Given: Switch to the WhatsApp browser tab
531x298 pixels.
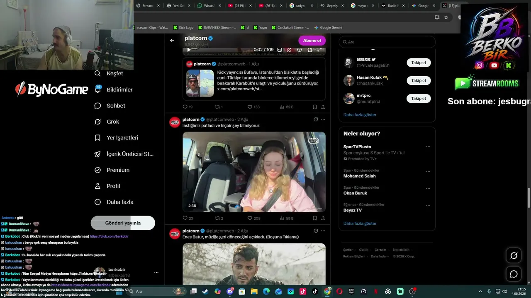Looking at the screenshot, I should [209, 6].
